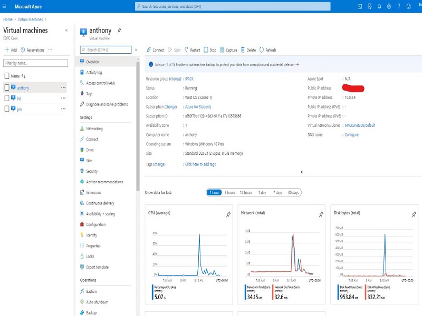Click the Start toolbar button
Image resolution: width=422 pixels, height=316 pixels.
pyautogui.click(x=175, y=50)
